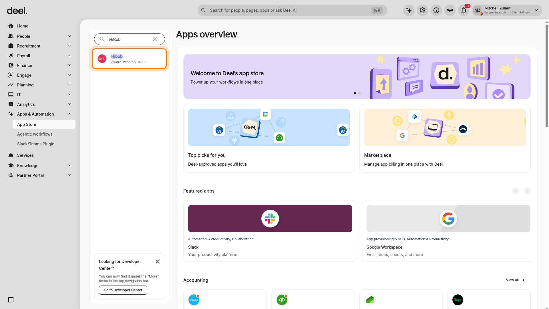Viewport: 549px width, 309px height.
Task: Expand the Payroll menu chevron
Action: (69, 56)
